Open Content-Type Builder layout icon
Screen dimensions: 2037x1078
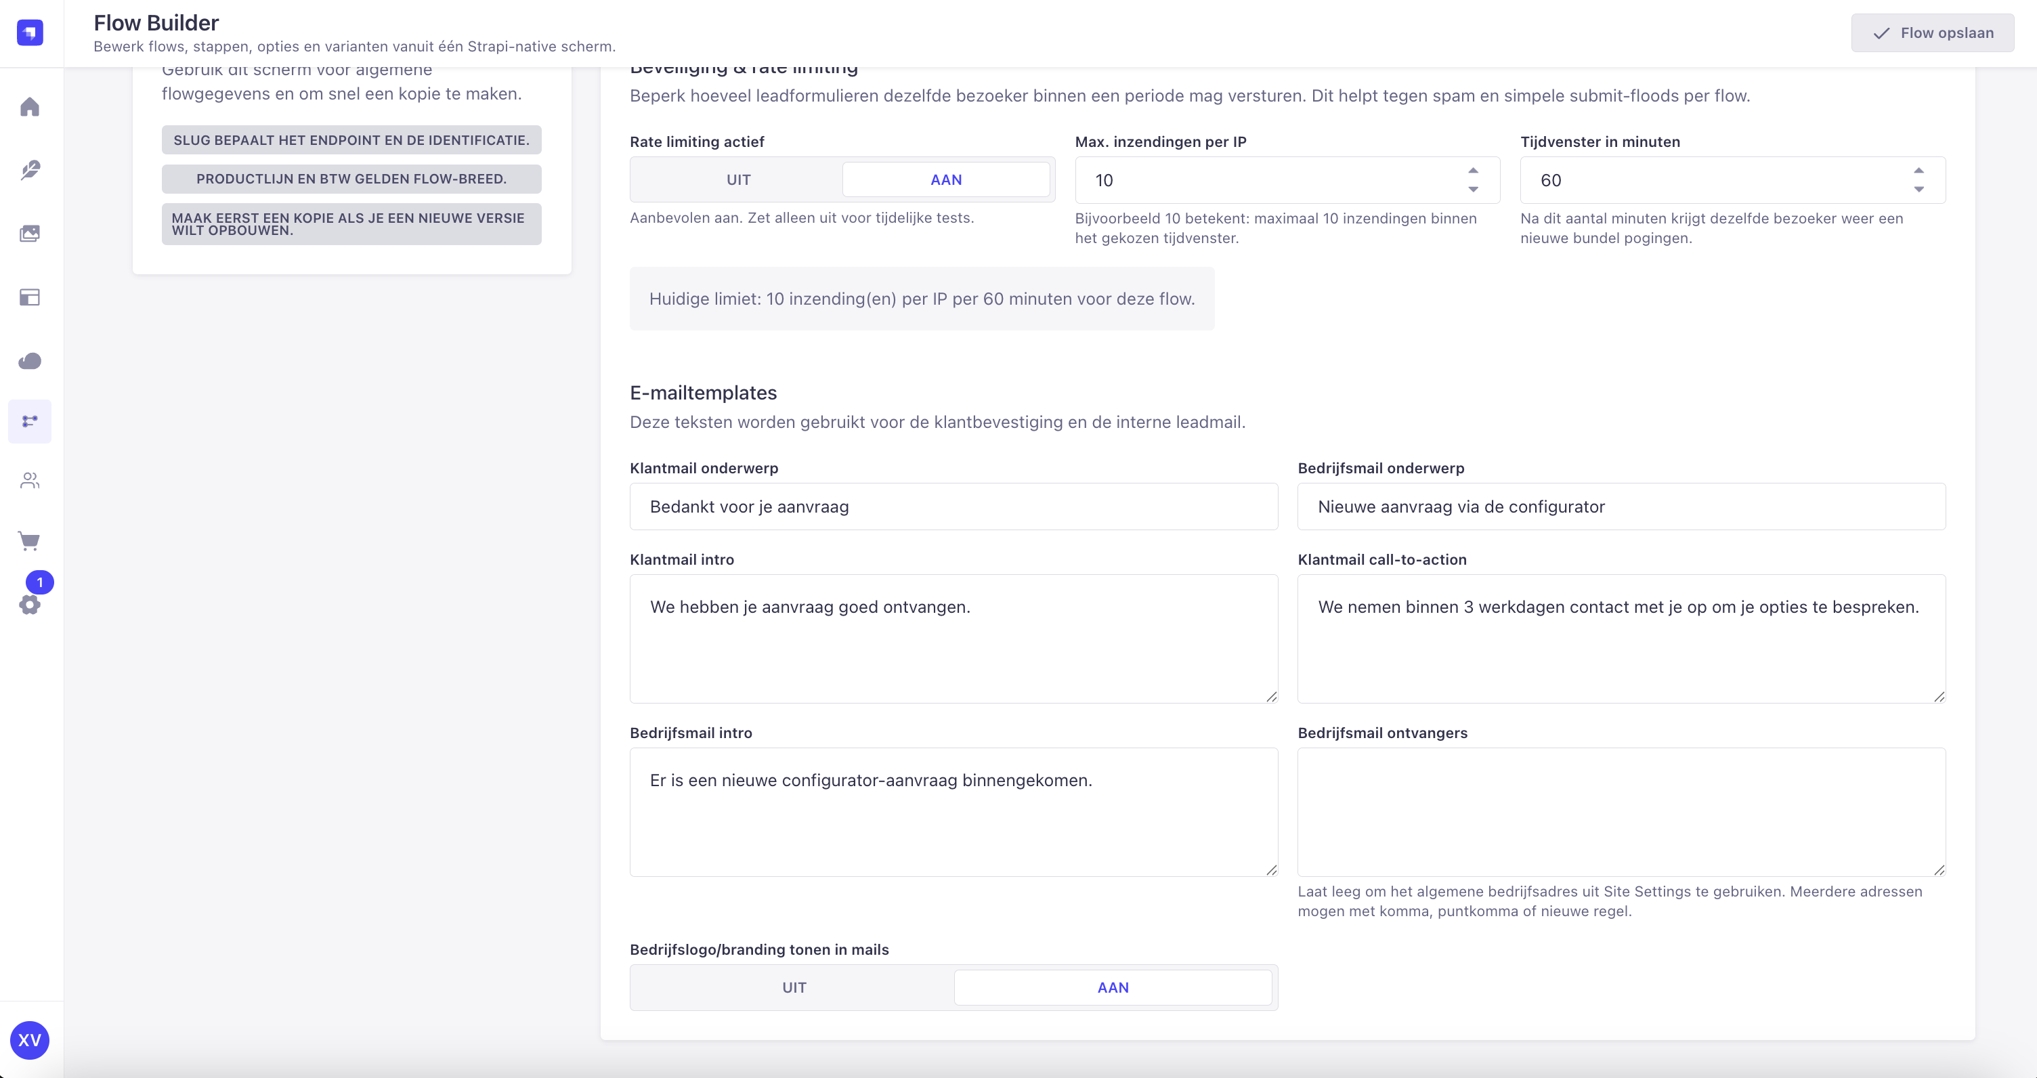point(30,297)
